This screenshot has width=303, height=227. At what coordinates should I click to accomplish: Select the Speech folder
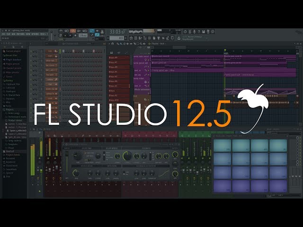(8, 173)
